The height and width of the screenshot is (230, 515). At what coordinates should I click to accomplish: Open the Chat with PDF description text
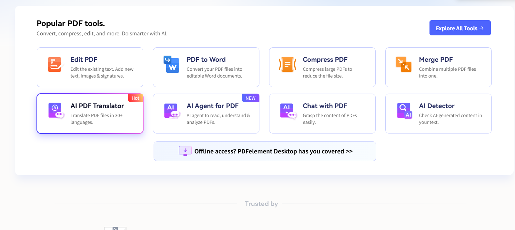pyautogui.click(x=329, y=119)
